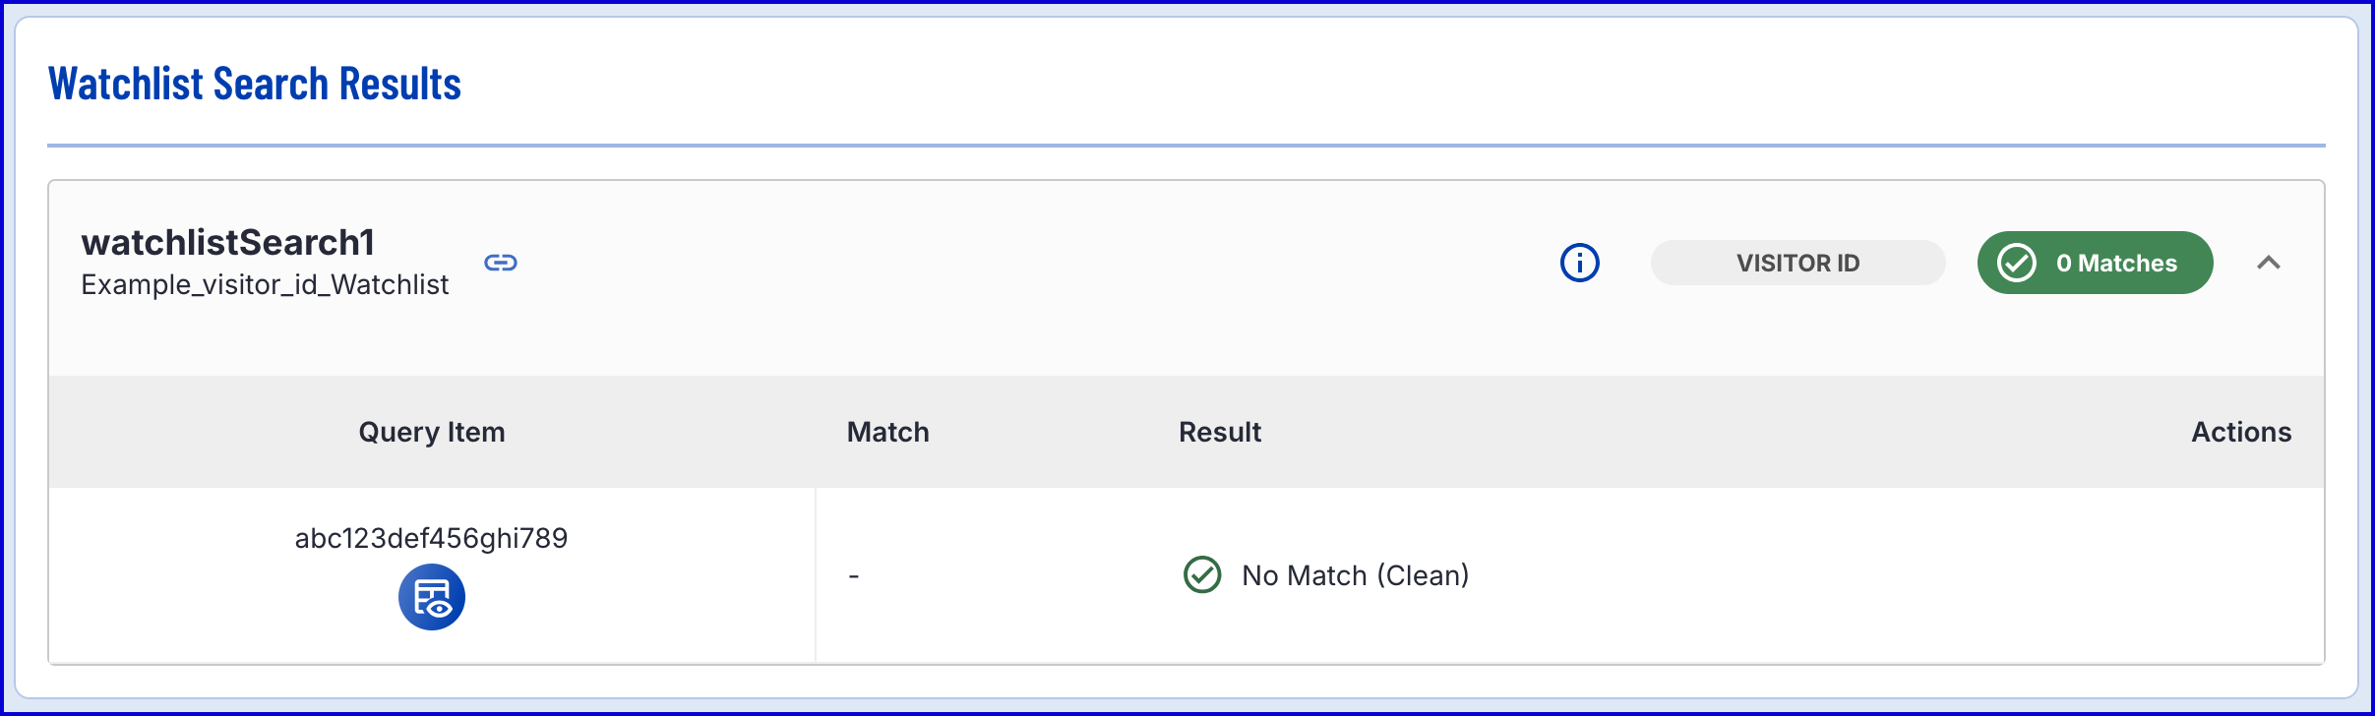Screen dimensions: 2375x716
Task: Click the dash in the Match column
Action: tap(854, 576)
